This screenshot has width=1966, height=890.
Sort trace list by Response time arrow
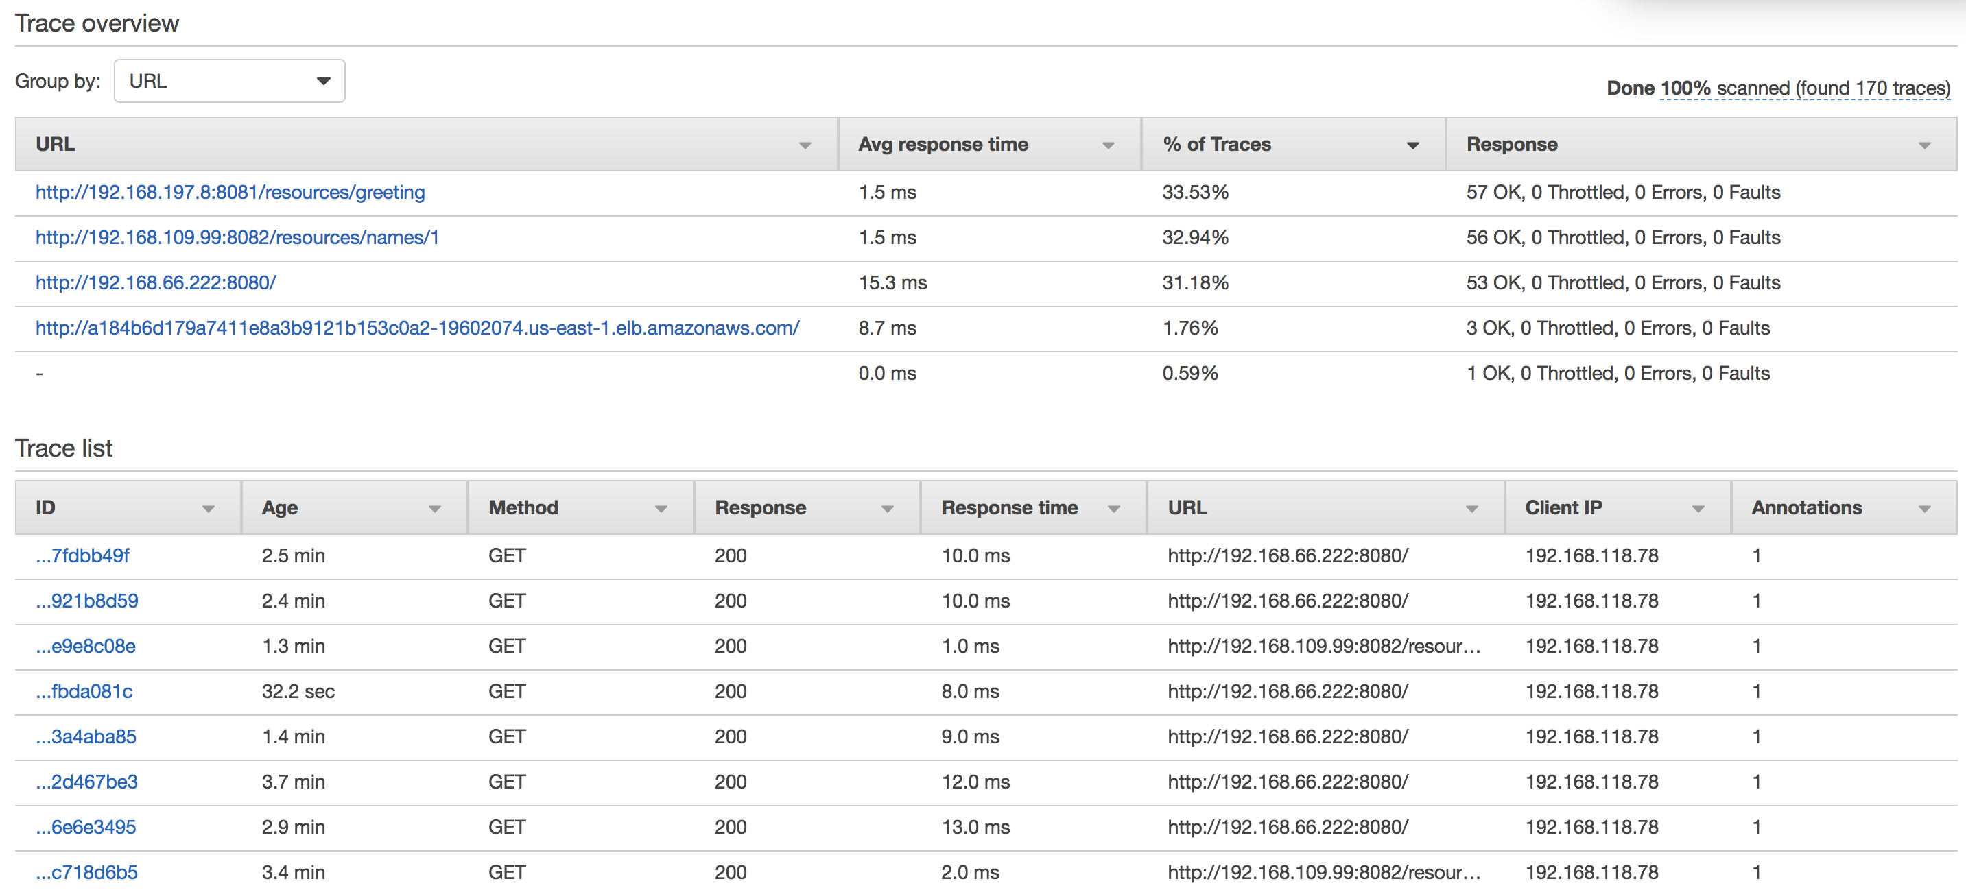(x=1113, y=509)
